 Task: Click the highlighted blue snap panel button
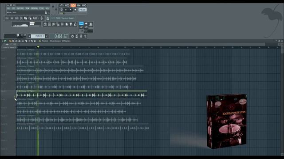[x=81, y=23]
